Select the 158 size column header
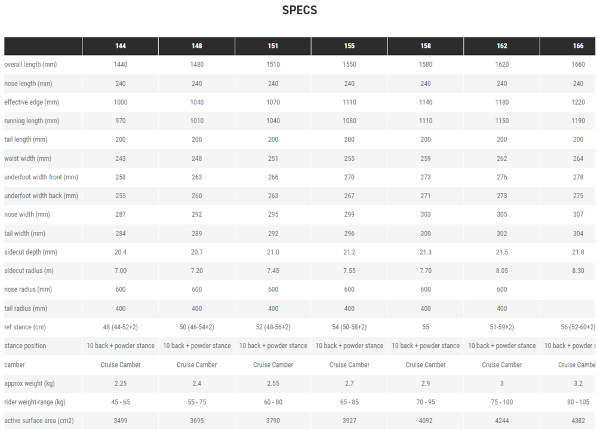The width and height of the screenshot is (597, 429). 426,46
